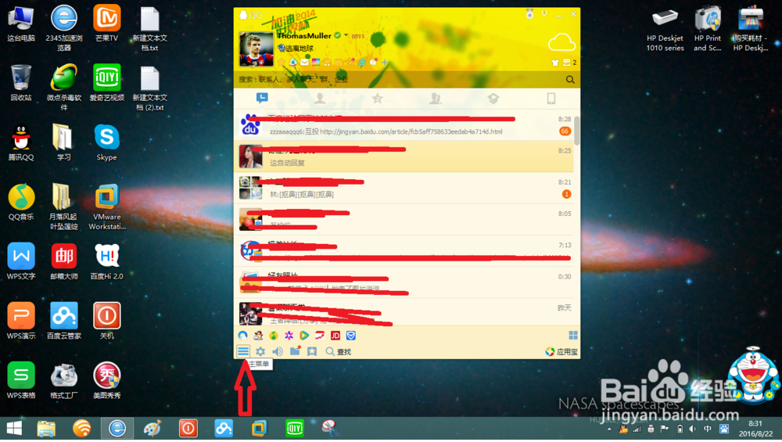Click the ThomasMuller nickname
Image resolution: width=782 pixels, height=442 pixels.
(304, 35)
